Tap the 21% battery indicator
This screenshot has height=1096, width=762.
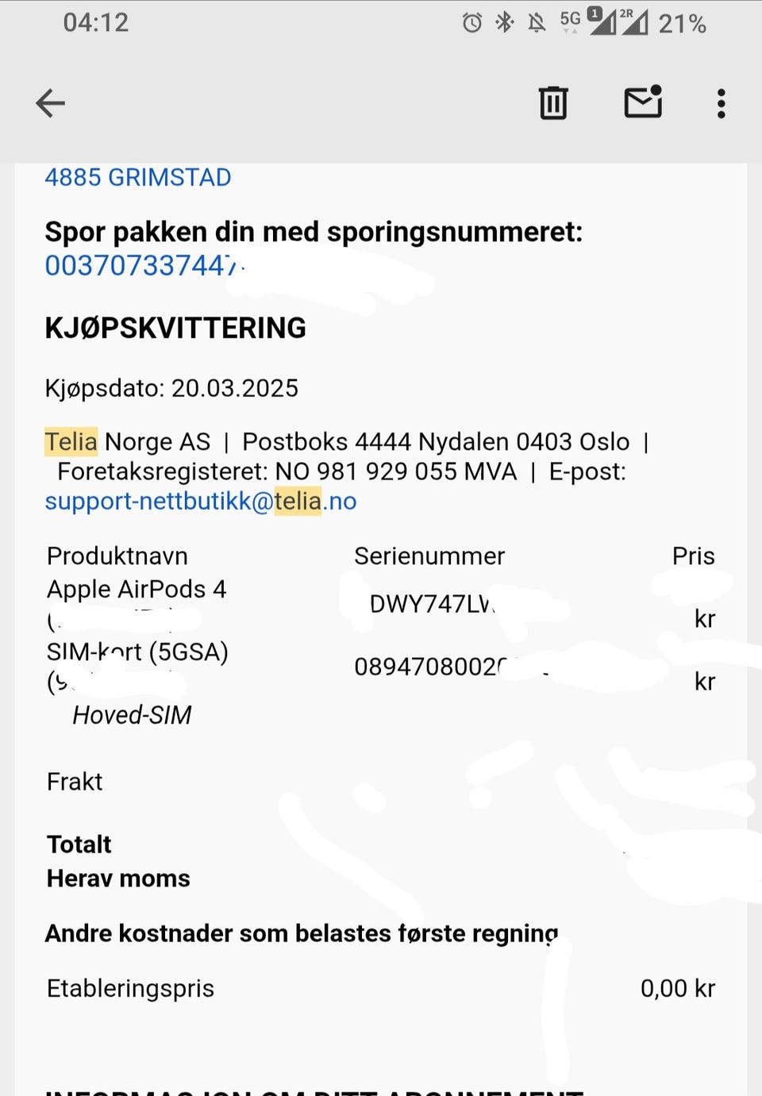(682, 24)
